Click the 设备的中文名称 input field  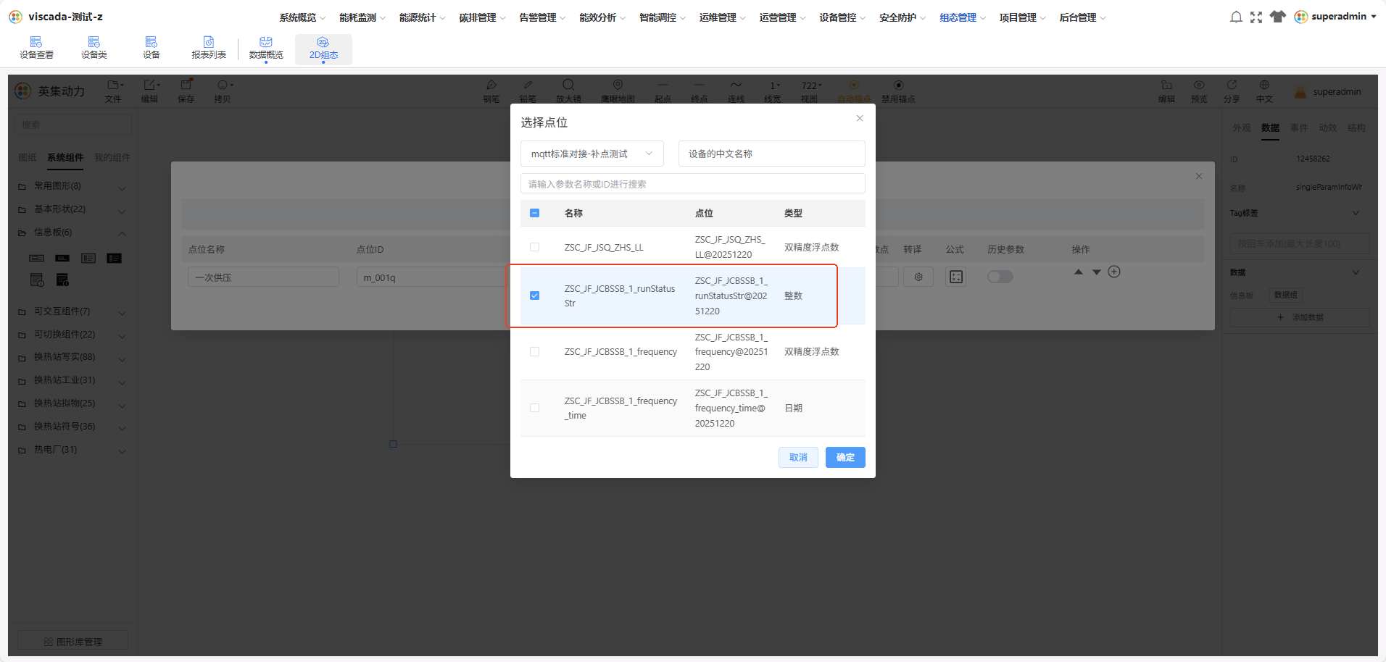point(771,154)
